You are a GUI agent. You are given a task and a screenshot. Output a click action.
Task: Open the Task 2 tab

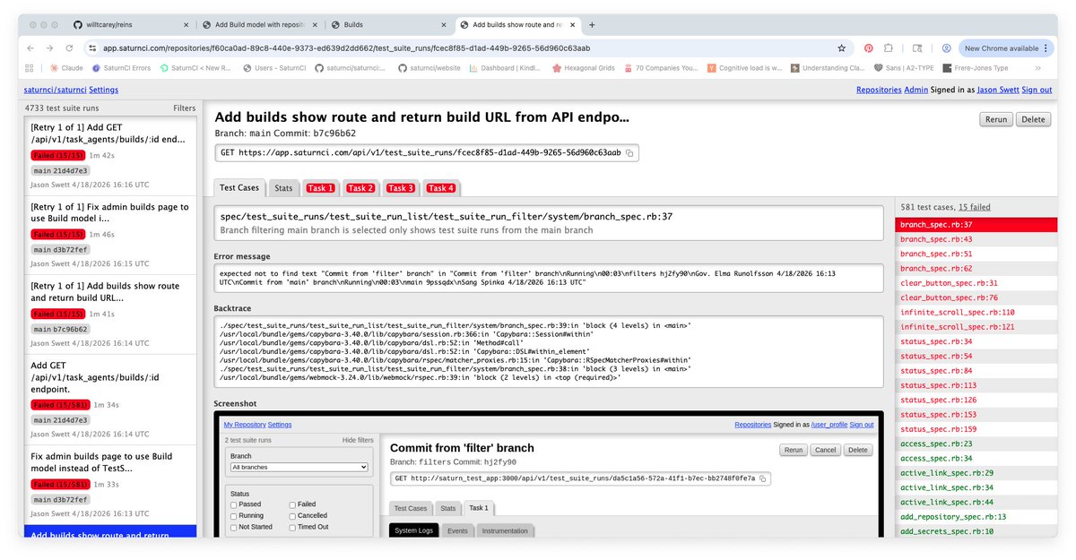(360, 188)
